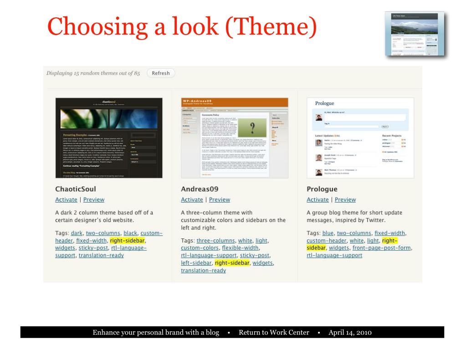The image size is (466, 349).
Task: Click the 'widgets' tag under Prologue
Action: click(x=339, y=248)
